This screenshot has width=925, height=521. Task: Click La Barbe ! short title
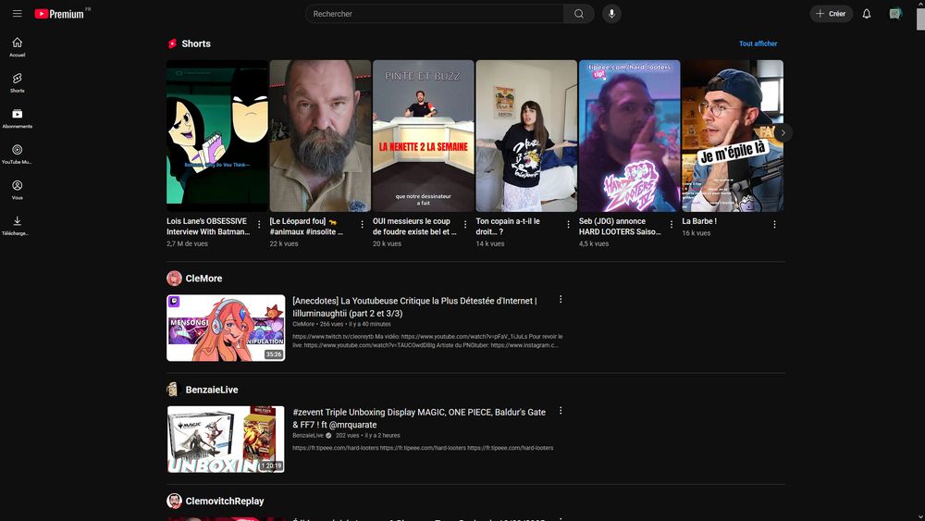pos(699,221)
